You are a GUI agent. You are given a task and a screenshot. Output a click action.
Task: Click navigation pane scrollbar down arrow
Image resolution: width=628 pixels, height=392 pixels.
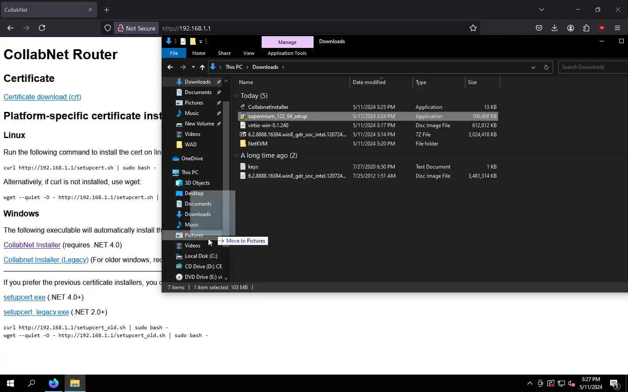(x=226, y=278)
